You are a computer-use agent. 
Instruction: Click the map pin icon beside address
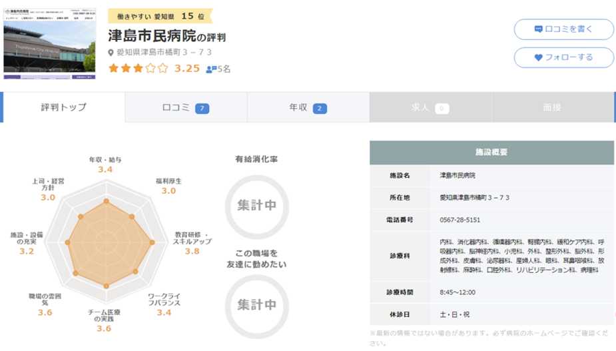point(112,53)
